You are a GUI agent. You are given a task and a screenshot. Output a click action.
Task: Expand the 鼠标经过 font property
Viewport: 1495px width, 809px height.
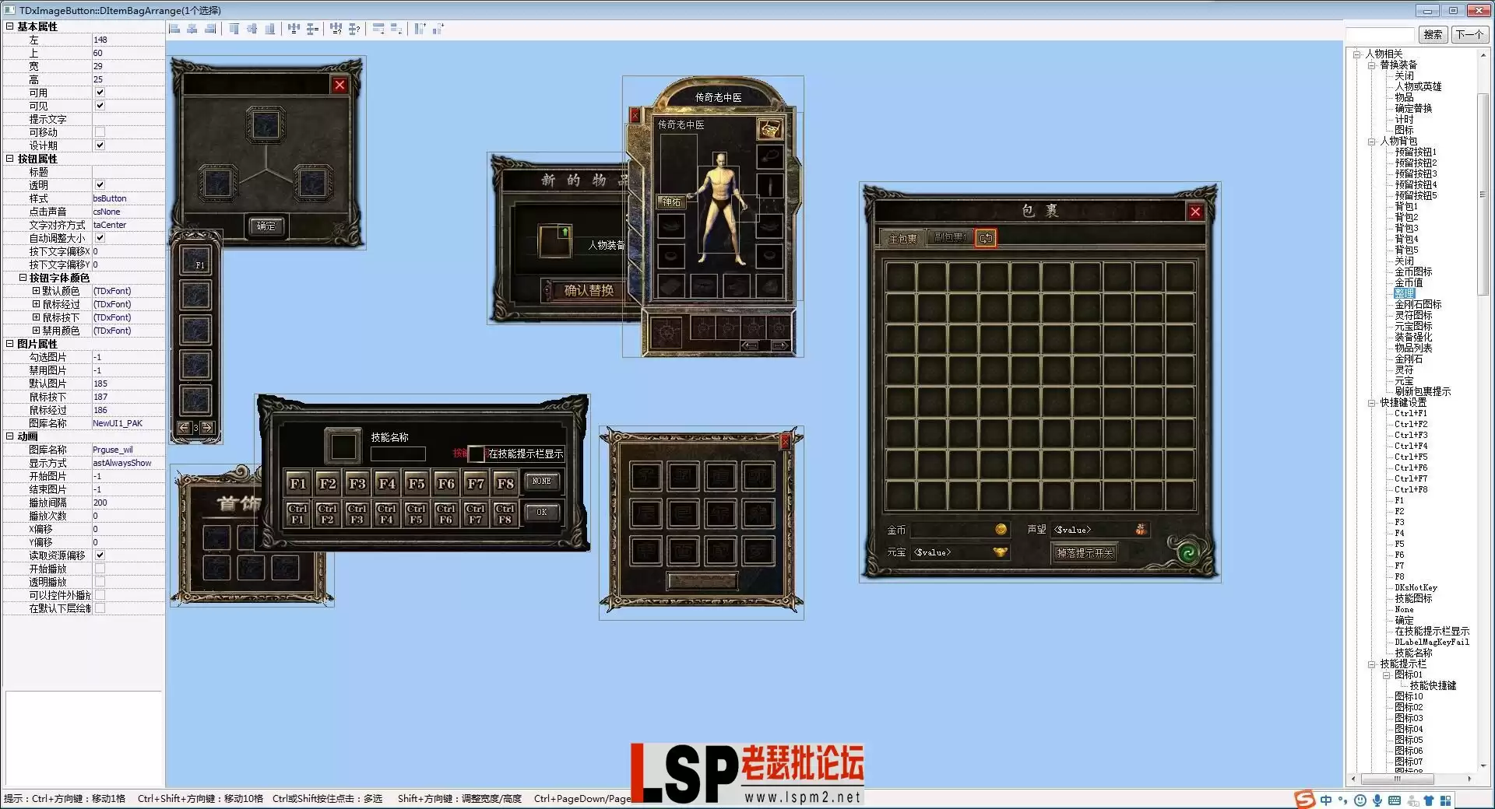pos(36,304)
